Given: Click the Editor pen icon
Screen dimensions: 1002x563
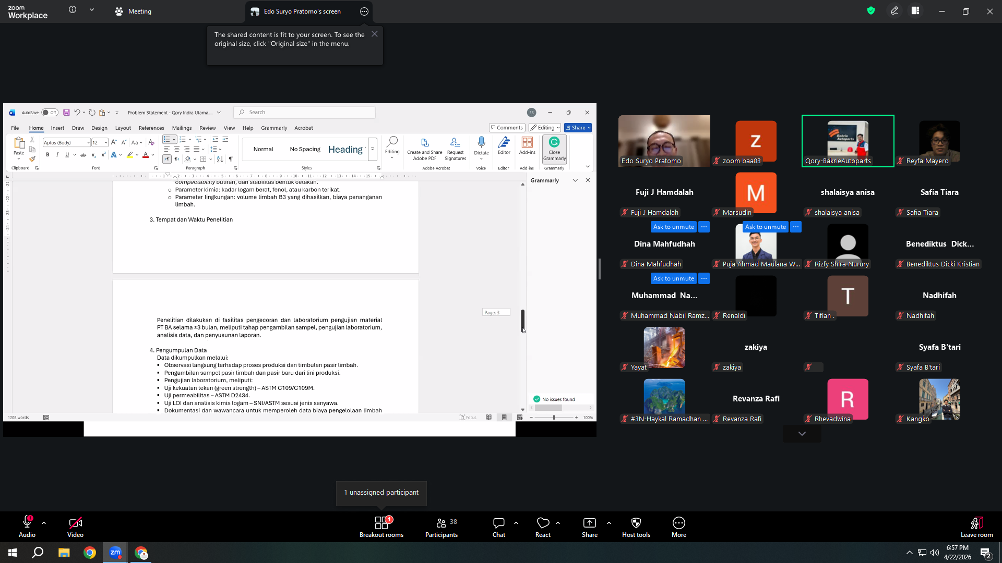Looking at the screenshot, I should tap(504, 142).
